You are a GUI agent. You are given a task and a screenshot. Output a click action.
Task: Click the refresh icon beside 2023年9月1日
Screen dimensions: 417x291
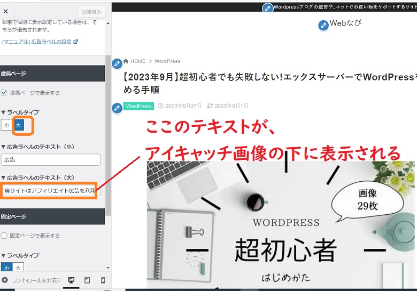click(210, 106)
